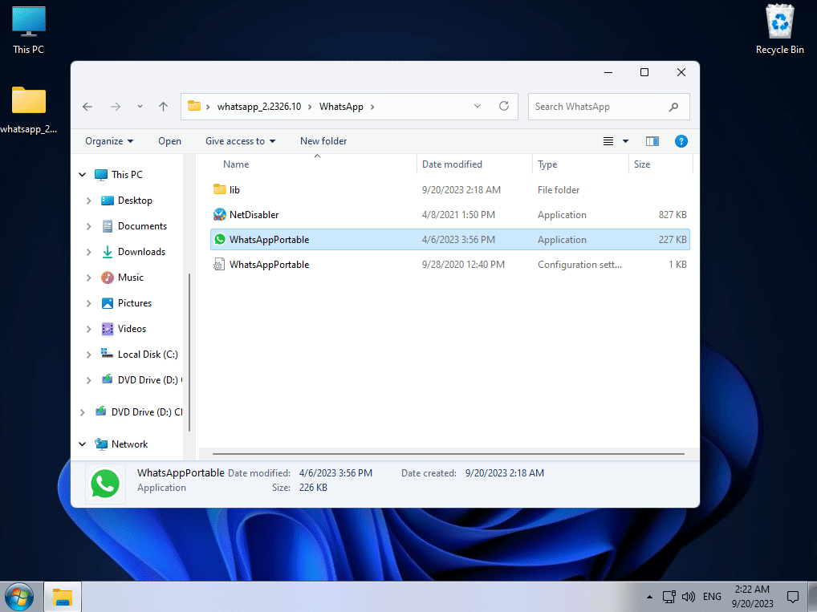Click the file list horizontal scrollbar

[x=448, y=454]
